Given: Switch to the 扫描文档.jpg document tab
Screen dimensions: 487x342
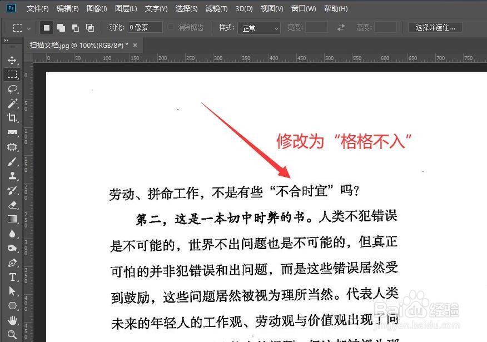Looking at the screenshot, I should pos(78,46).
